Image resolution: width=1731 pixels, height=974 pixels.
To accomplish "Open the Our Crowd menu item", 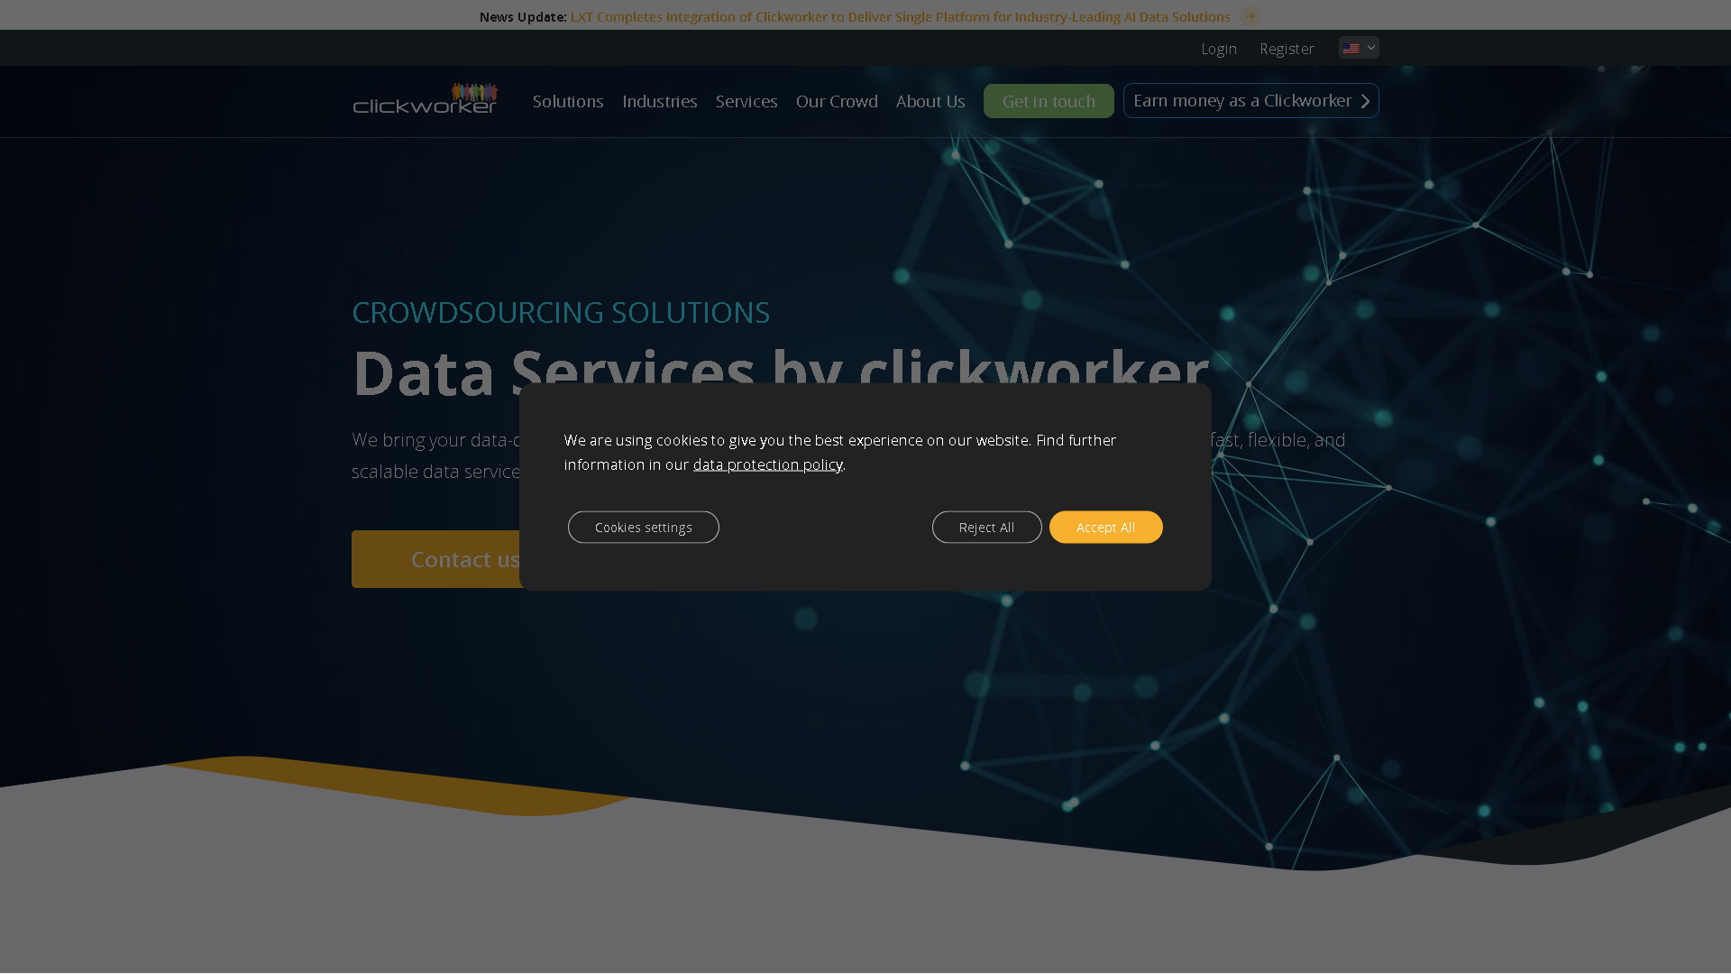I will (837, 101).
